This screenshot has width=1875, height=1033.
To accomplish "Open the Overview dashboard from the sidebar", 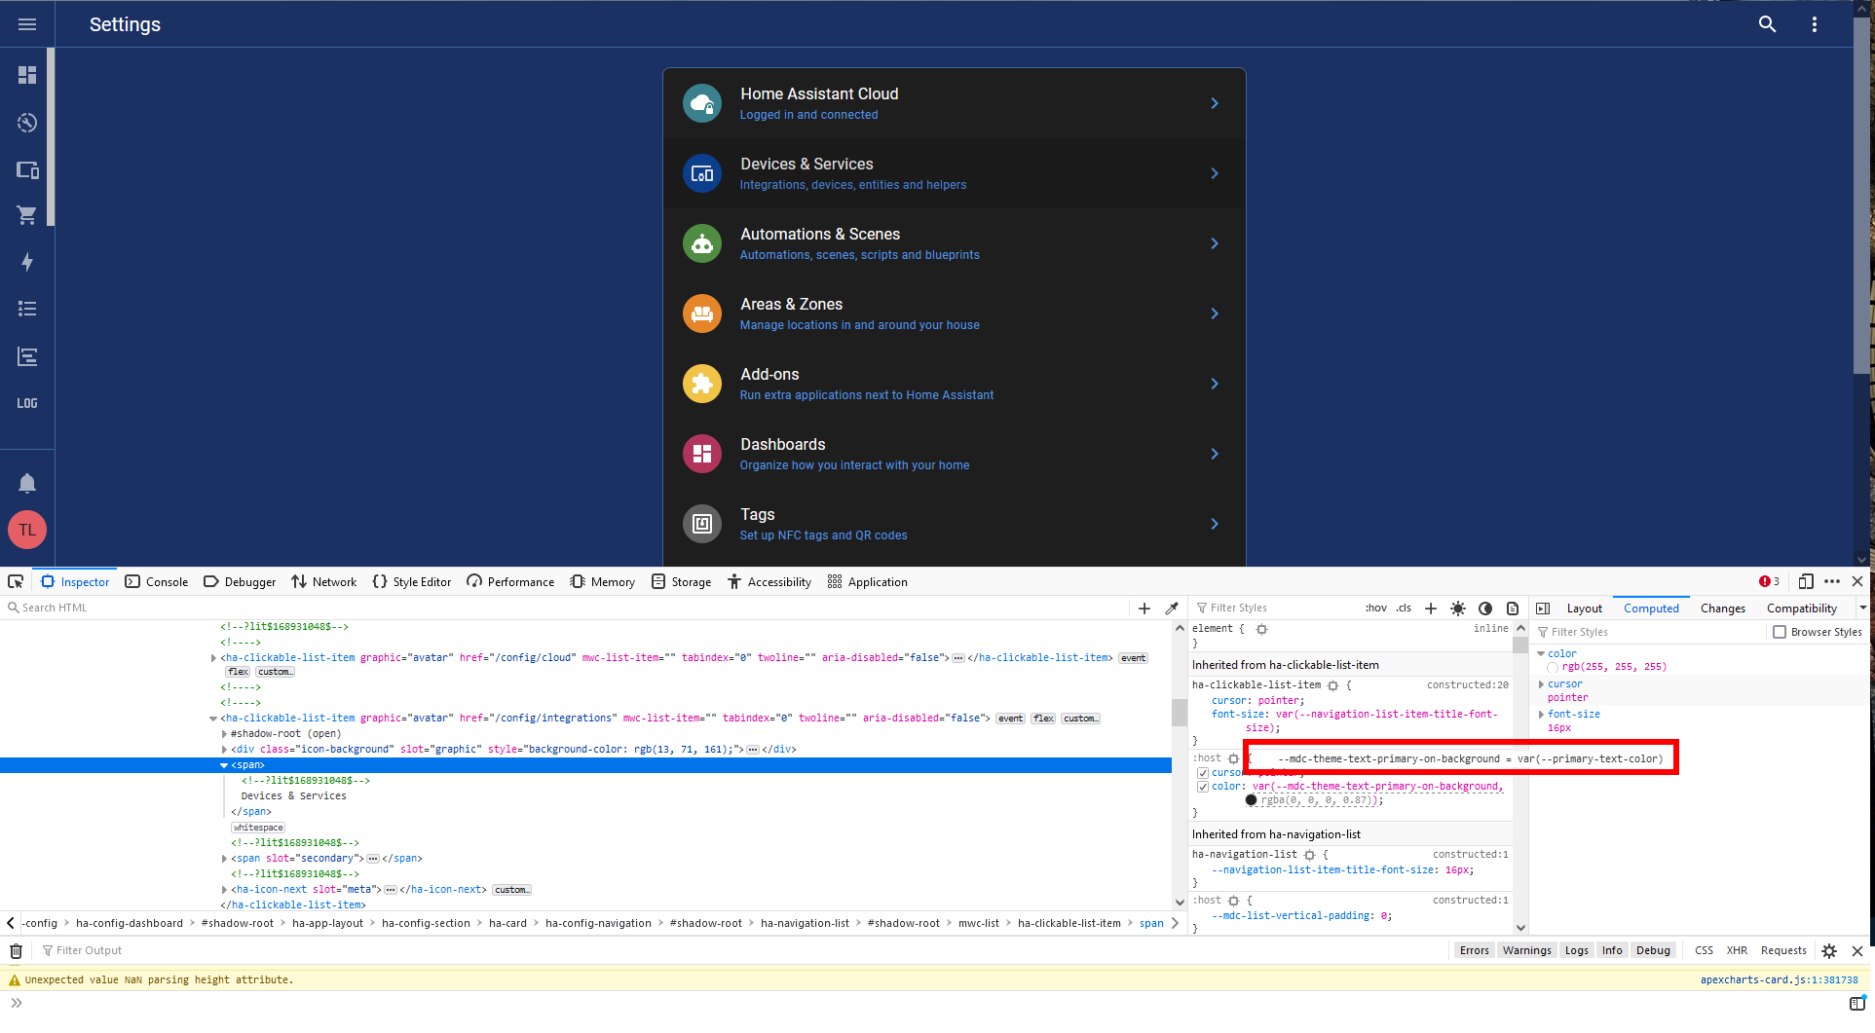I will click(x=27, y=75).
